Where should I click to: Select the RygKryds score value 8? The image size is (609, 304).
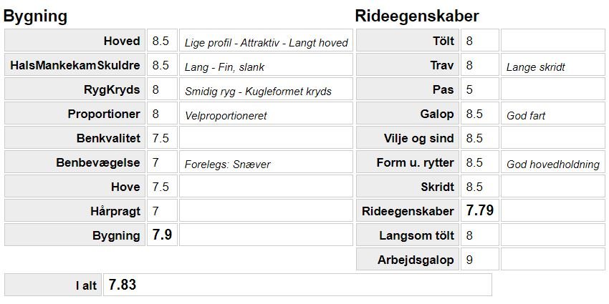155,89
